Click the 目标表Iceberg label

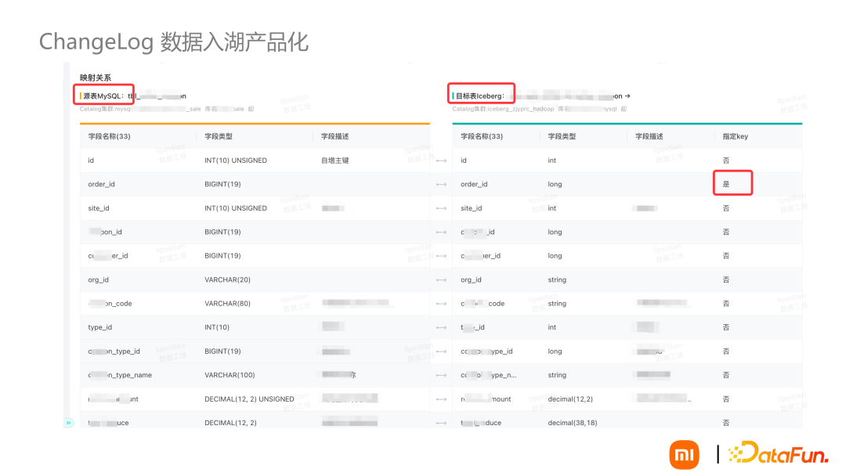coord(480,96)
